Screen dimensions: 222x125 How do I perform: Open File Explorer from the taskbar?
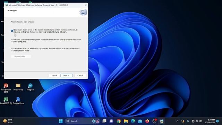coord(126,121)
